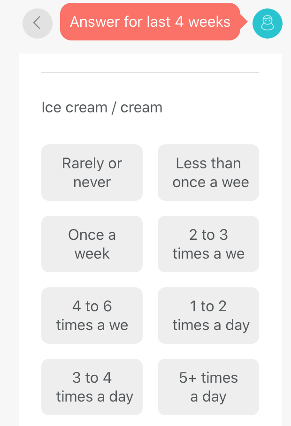Tap the back chevron button
This screenshot has width=291, height=426.
(38, 23)
